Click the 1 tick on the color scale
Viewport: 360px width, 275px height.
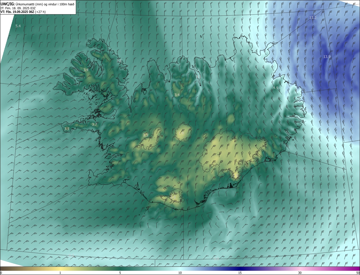tap(60, 273)
